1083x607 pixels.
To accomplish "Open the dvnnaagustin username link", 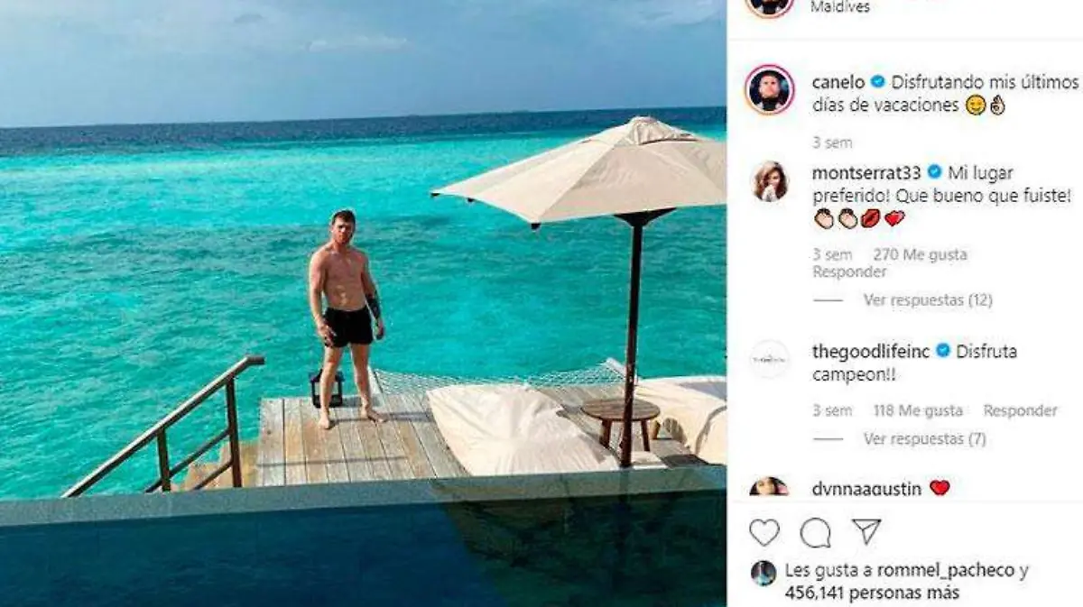I will click(866, 489).
